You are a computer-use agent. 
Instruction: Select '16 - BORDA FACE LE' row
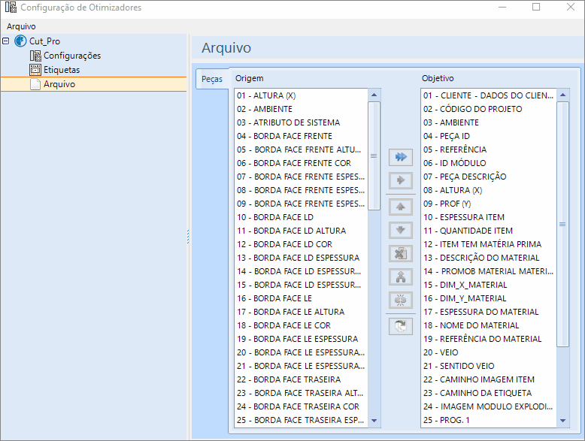[301, 298]
